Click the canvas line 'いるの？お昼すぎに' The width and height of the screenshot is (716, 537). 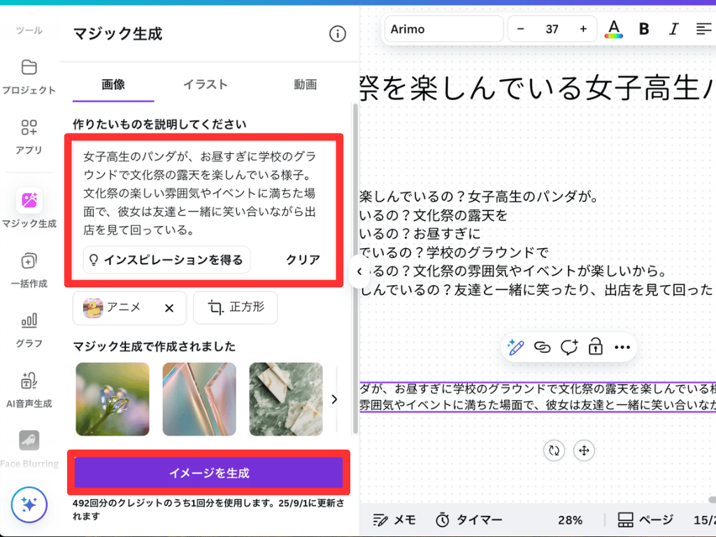420,234
